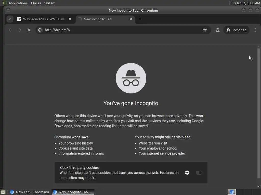Click the window menu icon in title bar
The width and height of the screenshot is (261, 195).
(8, 10)
